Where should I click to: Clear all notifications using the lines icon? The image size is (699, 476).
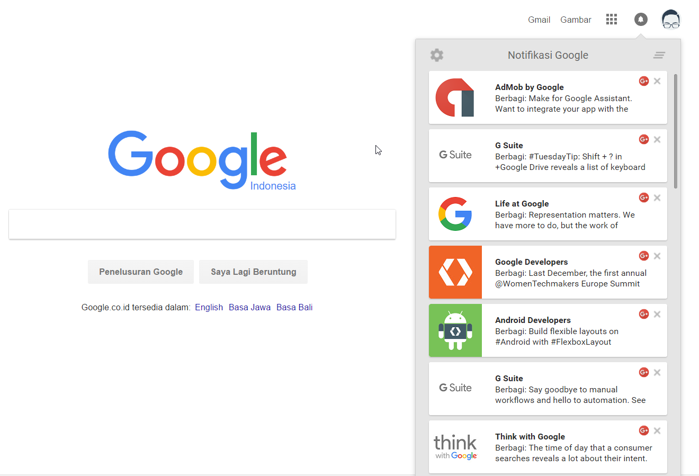(x=659, y=55)
